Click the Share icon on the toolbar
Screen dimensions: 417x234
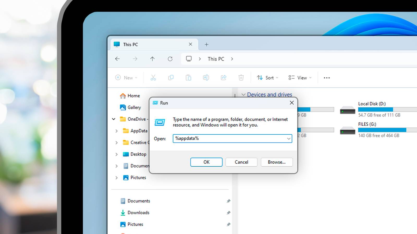pyautogui.click(x=223, y=77)
